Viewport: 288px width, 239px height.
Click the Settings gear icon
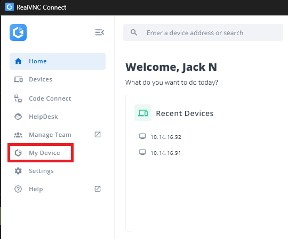tap(18, 171)
